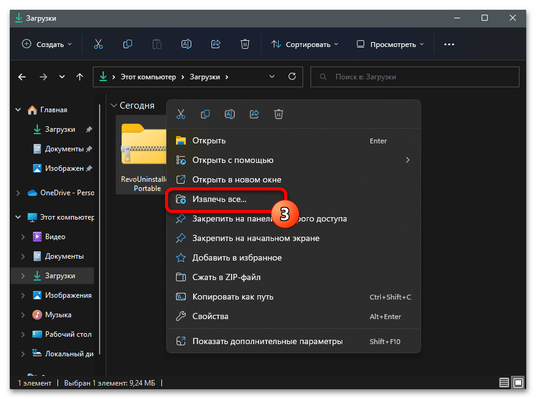Go back with the left arrow
This screenshot has height=399, width=536.
(22, 77)
